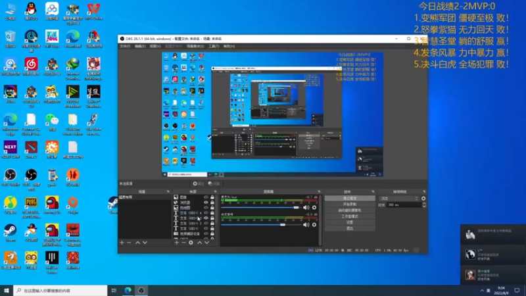Image resolution: width=526 pixels, height=296 pixels.
Task: Open the WeChat desktop shortcut
Action: (x=52, y=122)
